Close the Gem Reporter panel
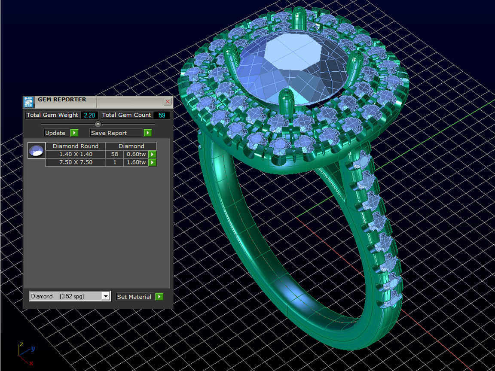 point(168,102)
